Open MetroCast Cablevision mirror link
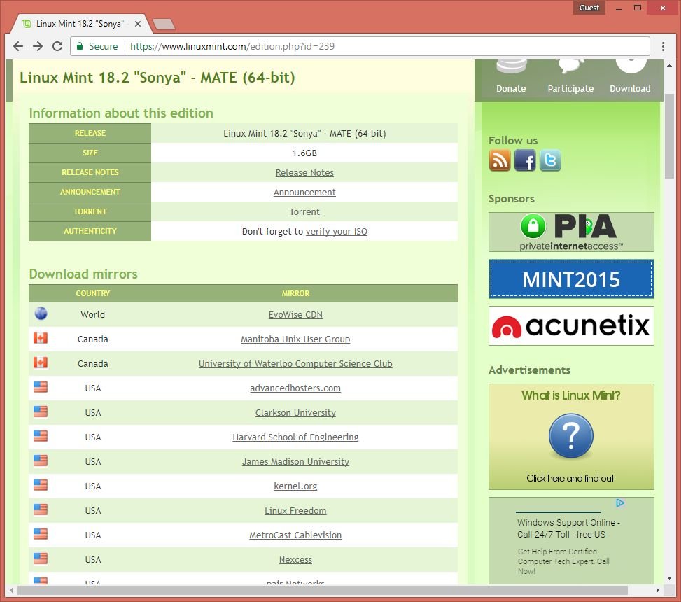This screenshot has height=602, width=681. tap(295, 535)
